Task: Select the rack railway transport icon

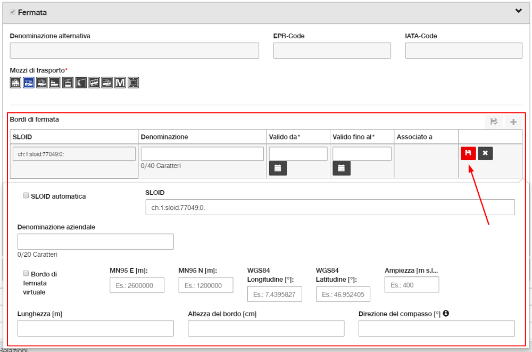Action: pos(107,83)
